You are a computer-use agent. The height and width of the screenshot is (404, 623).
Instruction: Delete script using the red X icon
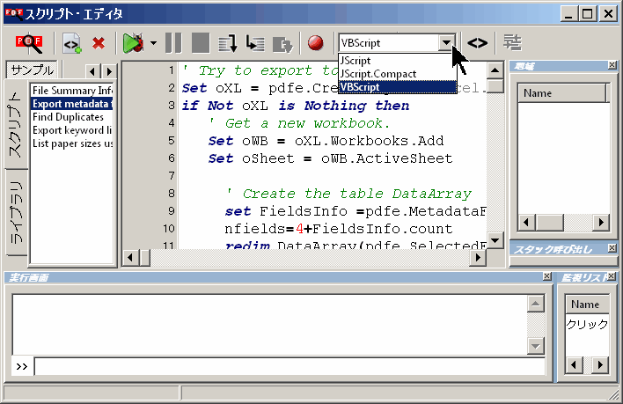coord(99,42)
